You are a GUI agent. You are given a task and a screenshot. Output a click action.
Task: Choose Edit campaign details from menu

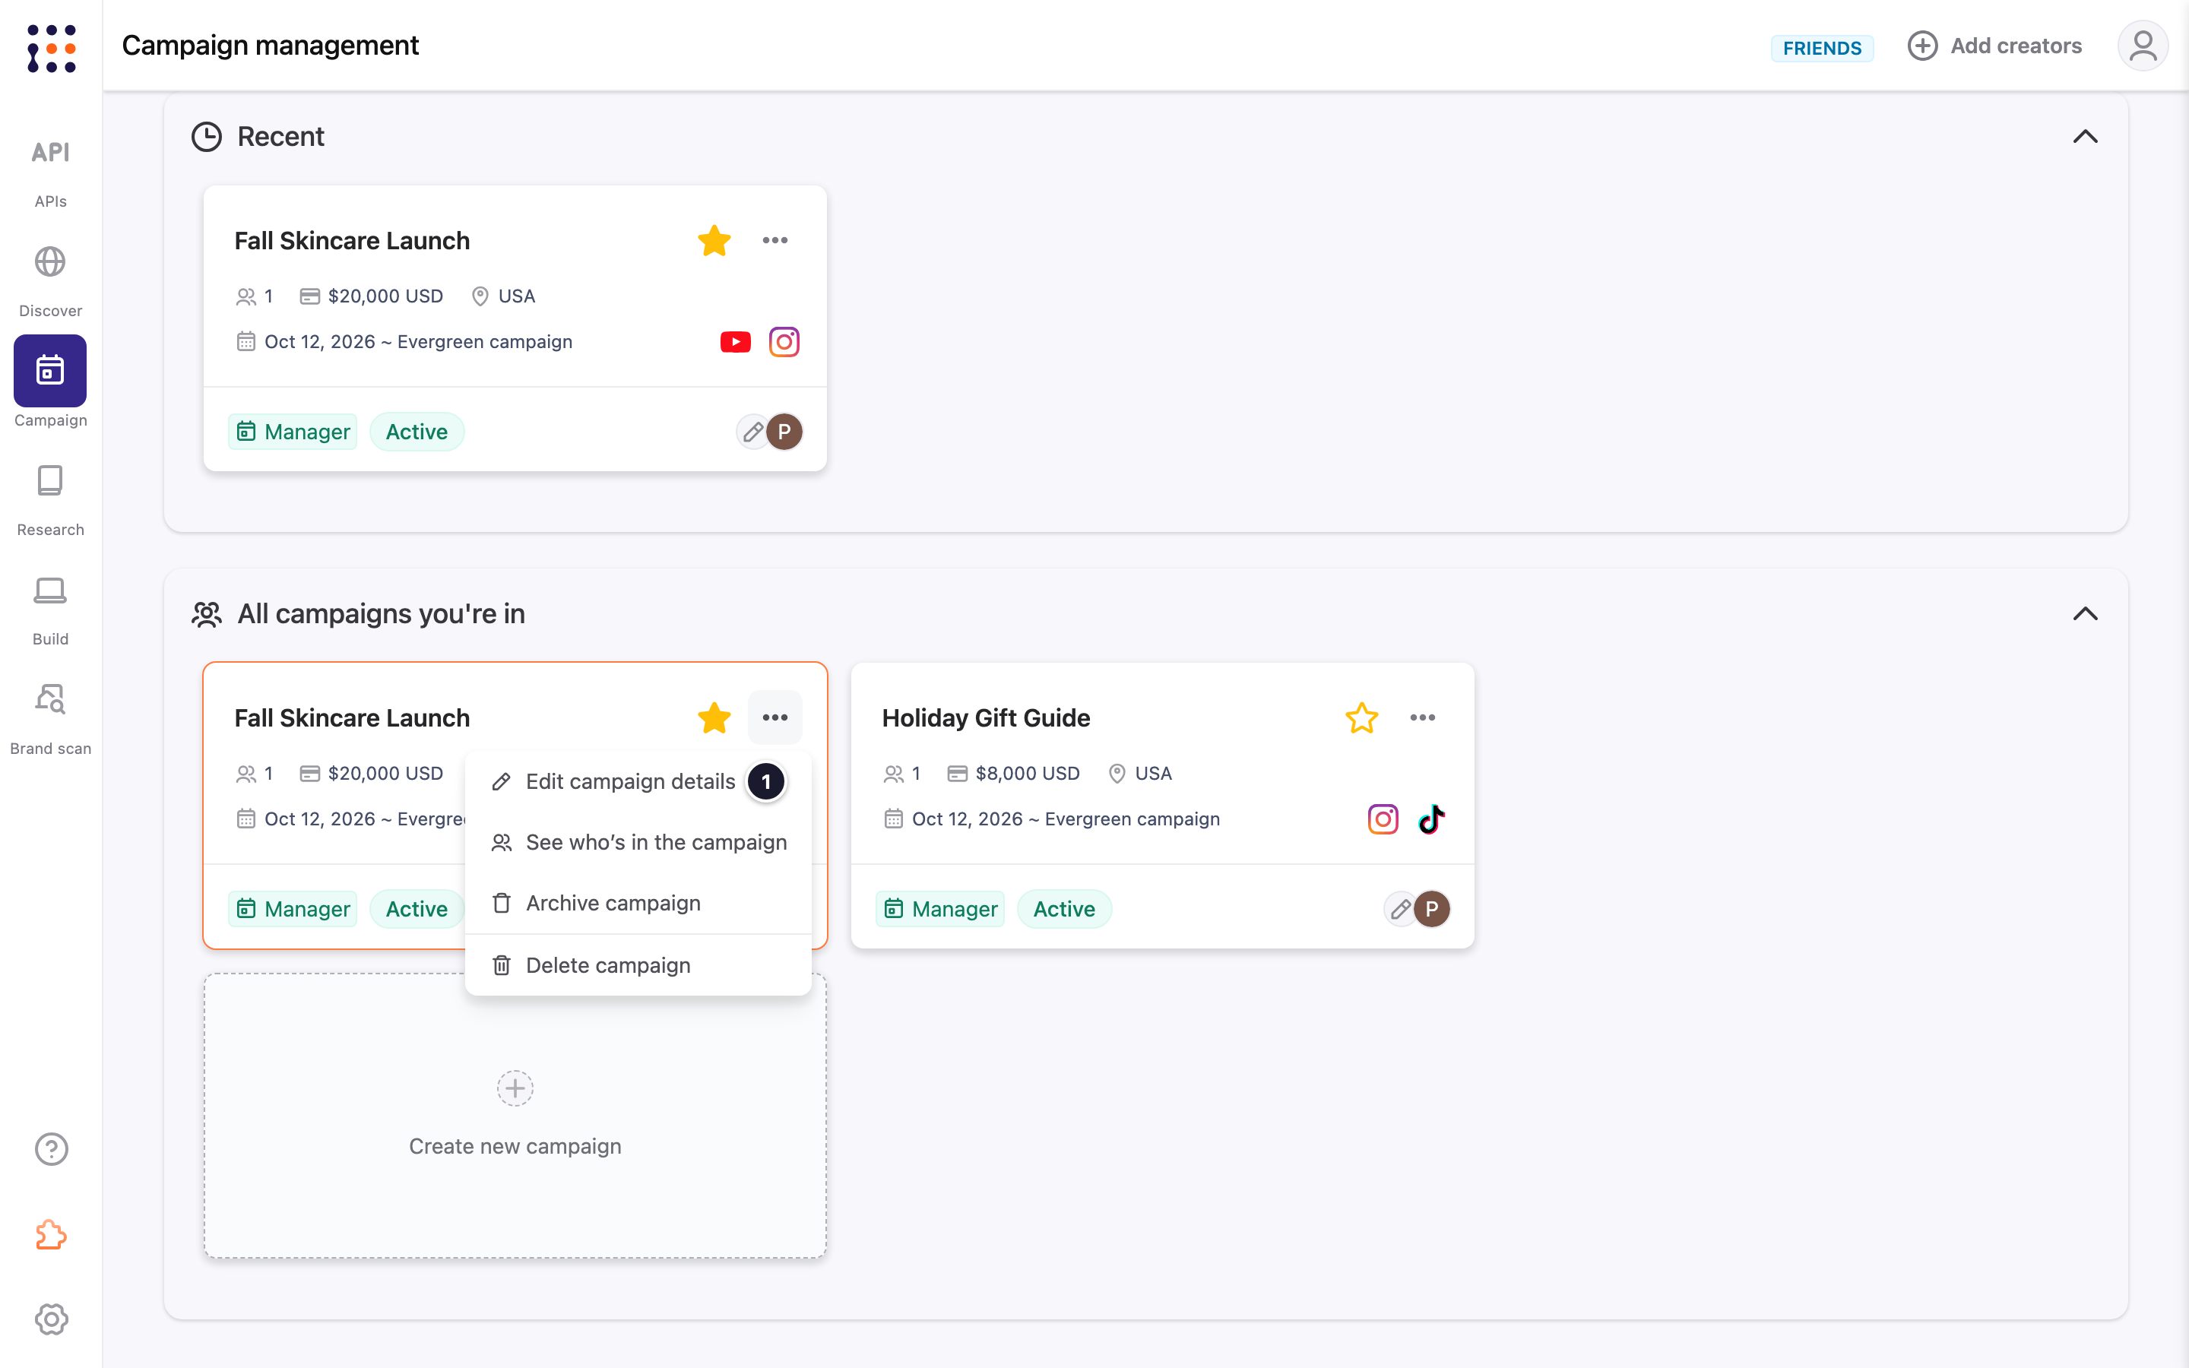(x=638, y=782)
